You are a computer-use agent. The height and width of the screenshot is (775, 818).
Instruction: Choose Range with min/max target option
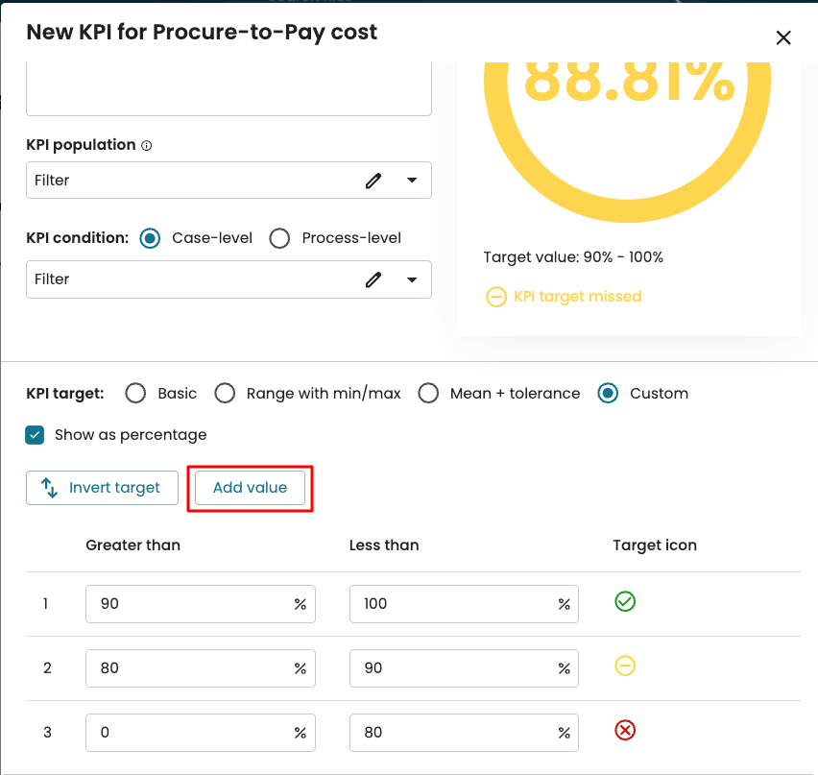pos(225,394)
